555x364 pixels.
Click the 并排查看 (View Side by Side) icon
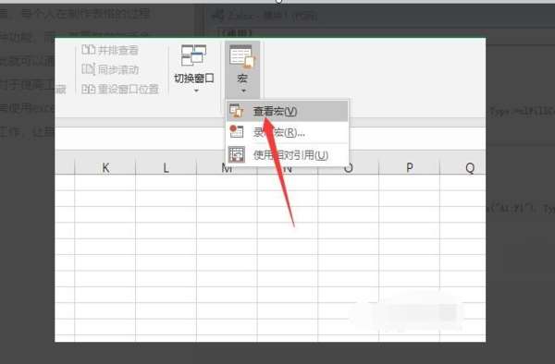[x=88, y=50]
